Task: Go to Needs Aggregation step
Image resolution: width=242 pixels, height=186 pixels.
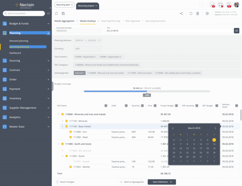Action: pos(64,21)
